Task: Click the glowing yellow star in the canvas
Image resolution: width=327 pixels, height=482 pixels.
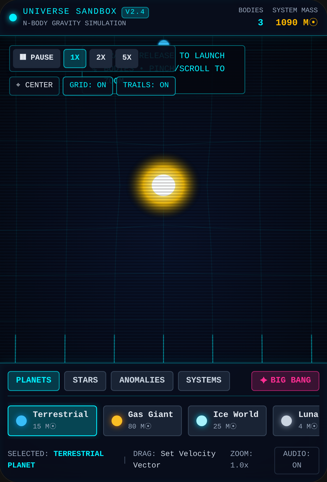Action: point(163,185)
